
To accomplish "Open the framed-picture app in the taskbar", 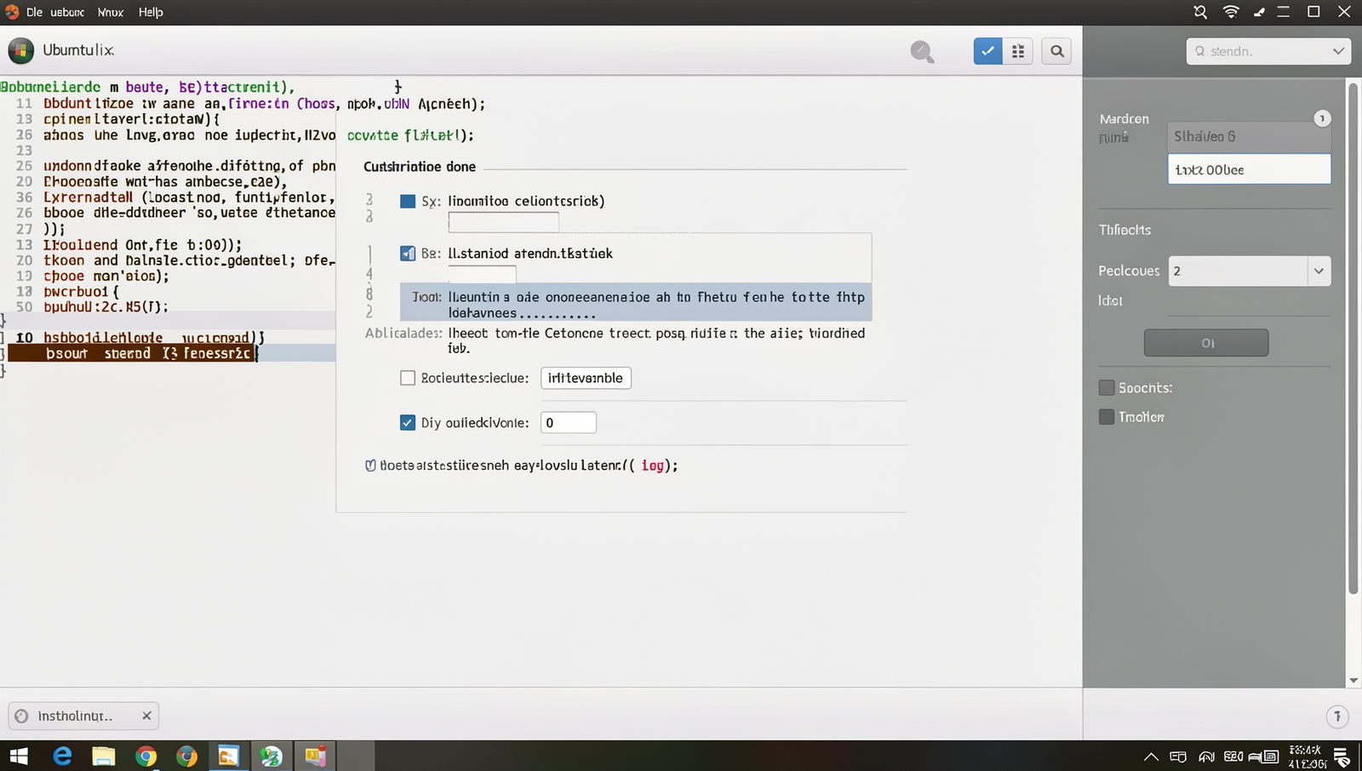I will coord(229,756).
